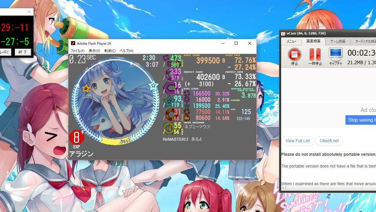
Task: Click the oCam title bar app icon
Action: [283, 34]
